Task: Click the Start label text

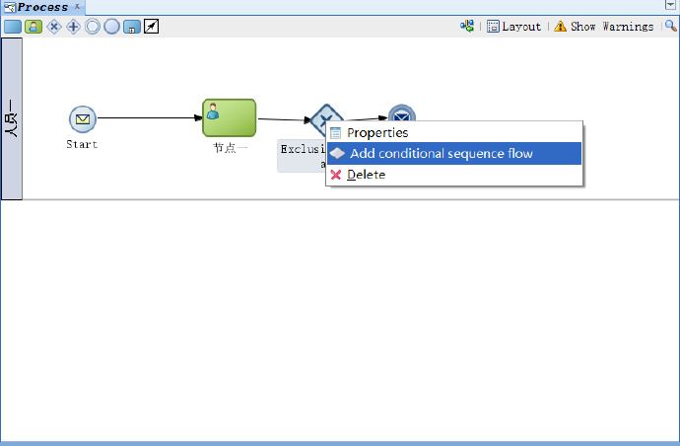Action: click(x=82, y=145)
